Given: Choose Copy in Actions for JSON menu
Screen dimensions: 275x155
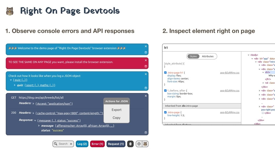Looking at the screenshot, I should pyautogui.click(x=117, y=118).
